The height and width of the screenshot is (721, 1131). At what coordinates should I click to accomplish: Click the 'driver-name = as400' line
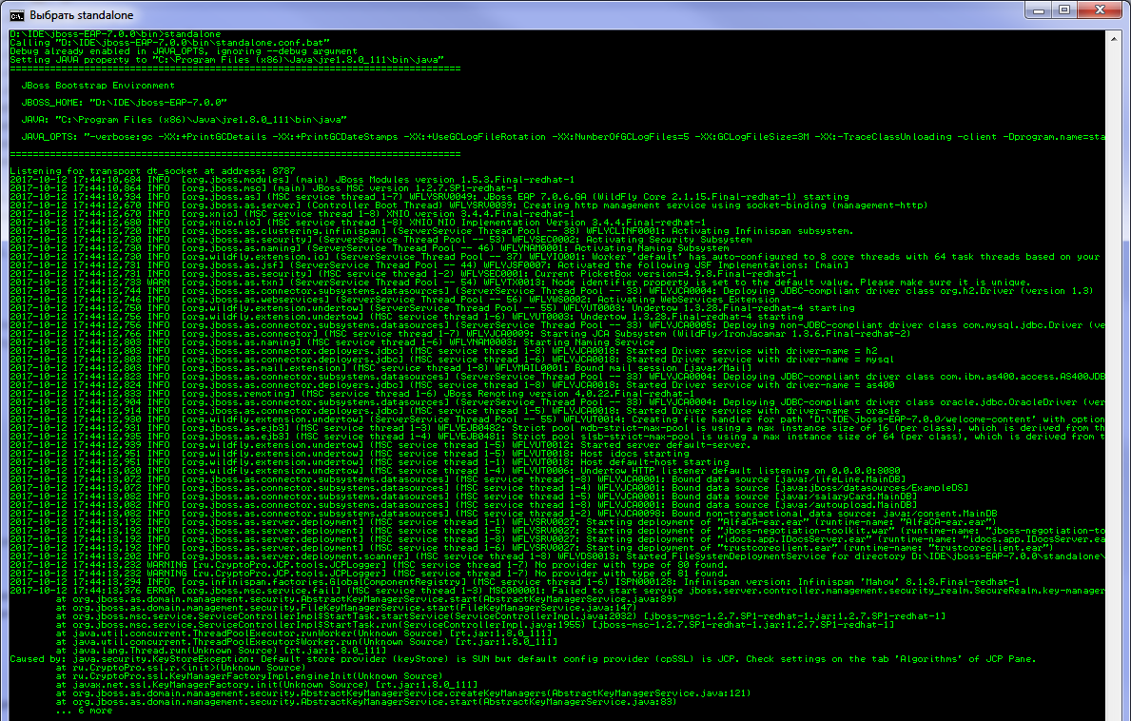[x=452, y=385]
